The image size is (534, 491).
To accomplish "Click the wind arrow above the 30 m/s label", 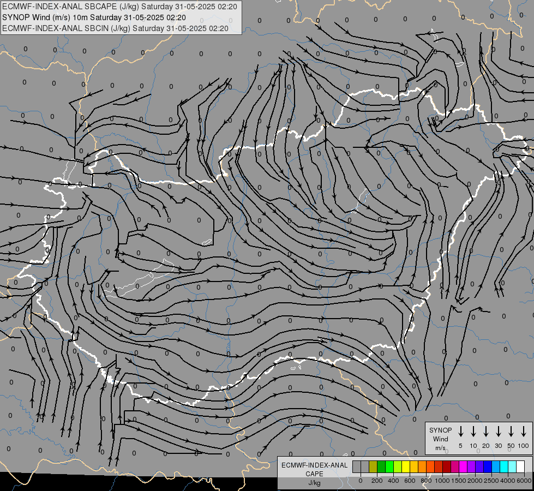I will tap(498, 432).
